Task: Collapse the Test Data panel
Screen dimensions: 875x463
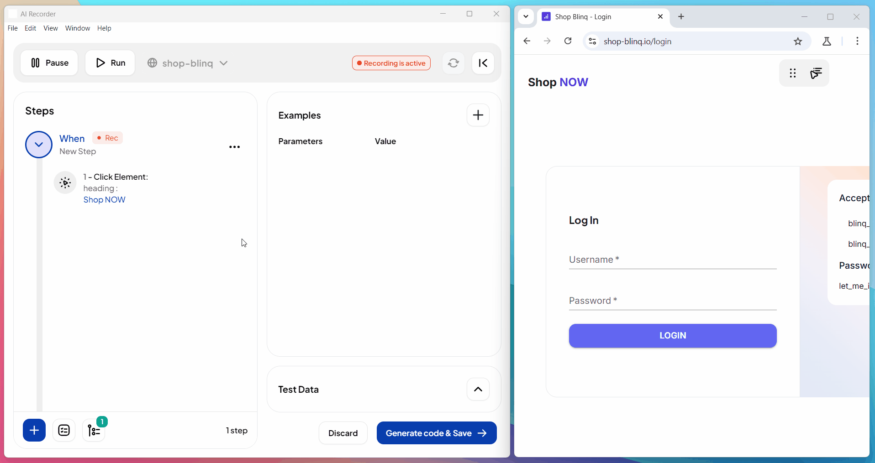Action: pyautogui.click(x=478, y=389)
